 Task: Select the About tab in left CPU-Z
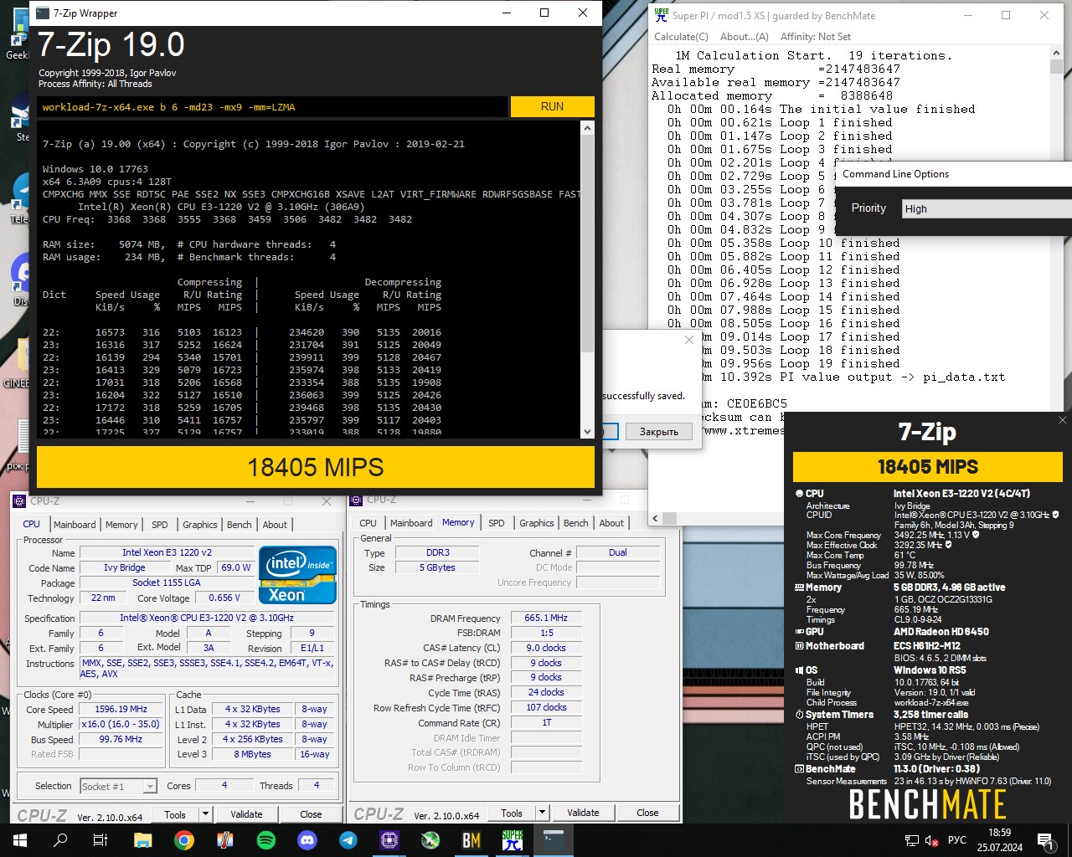point(275,525)
